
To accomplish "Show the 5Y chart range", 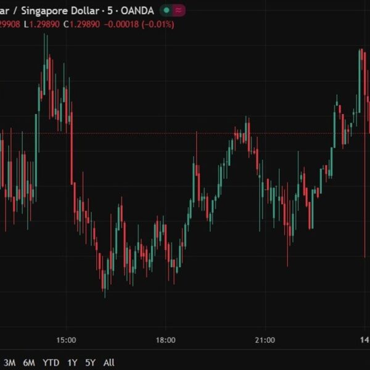I will (x=90, y=363).
